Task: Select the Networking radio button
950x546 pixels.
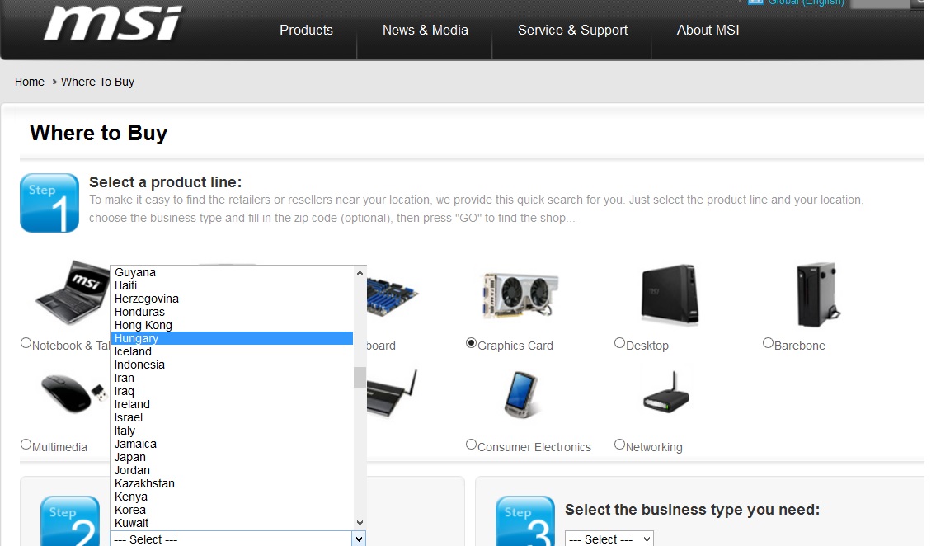Action: click(619, 445)
